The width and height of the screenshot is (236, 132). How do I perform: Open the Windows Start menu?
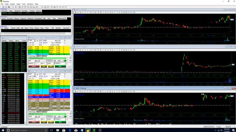[x=3, y=131]
